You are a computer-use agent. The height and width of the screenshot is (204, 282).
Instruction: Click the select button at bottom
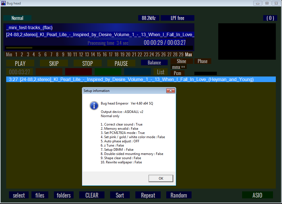(x=19, y=195)
